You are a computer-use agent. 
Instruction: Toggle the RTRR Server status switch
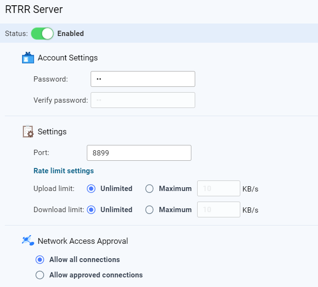[x=42, y=34]
